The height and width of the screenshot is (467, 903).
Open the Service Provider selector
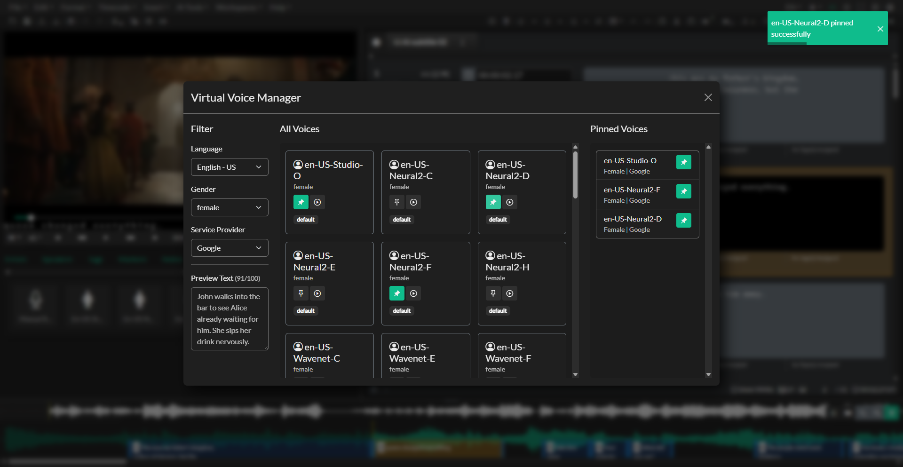230,248
